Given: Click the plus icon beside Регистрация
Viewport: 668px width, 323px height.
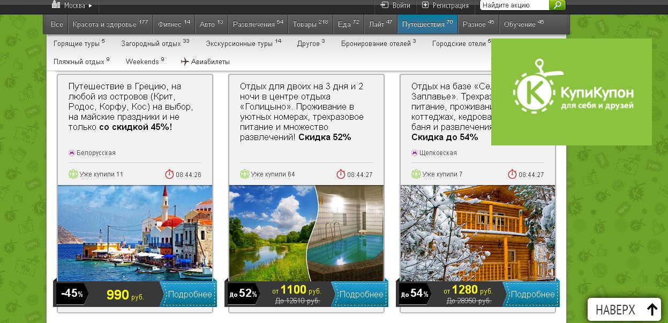Looking at the screenshot, I should tap(425, 5).
